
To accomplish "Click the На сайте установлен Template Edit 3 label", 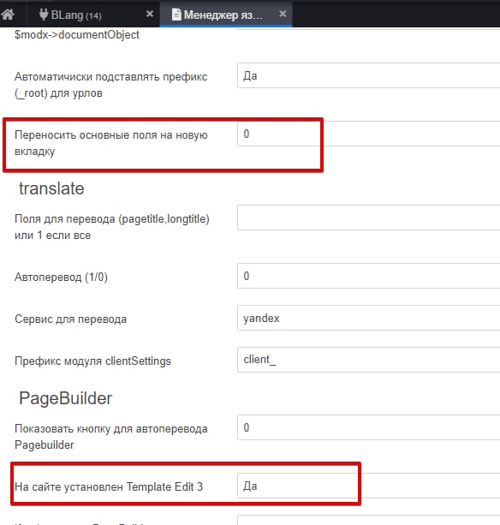I will pyautogui.click(x=109, y=486).
